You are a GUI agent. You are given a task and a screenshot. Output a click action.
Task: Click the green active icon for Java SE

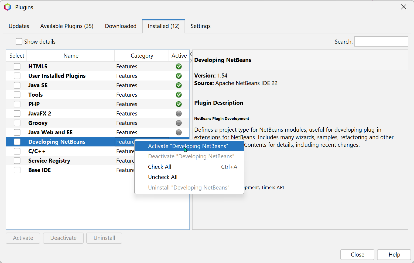pyautogui.click(x=179, y=85)
